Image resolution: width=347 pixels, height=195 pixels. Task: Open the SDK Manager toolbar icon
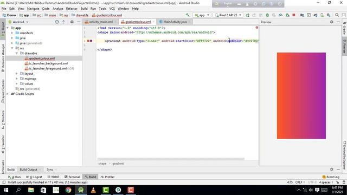tap(329, 15)
